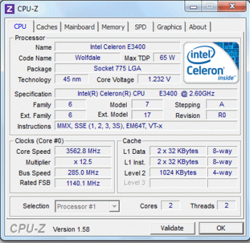
Task: Click the Package value Socket 775 LGA
Action: tap(117, 69)
